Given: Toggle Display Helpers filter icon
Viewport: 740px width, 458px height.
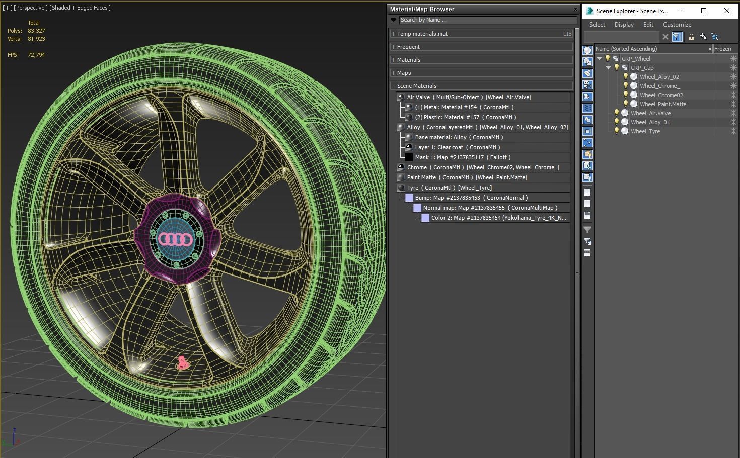Looking at the screenshot, I should click(587, 97).
